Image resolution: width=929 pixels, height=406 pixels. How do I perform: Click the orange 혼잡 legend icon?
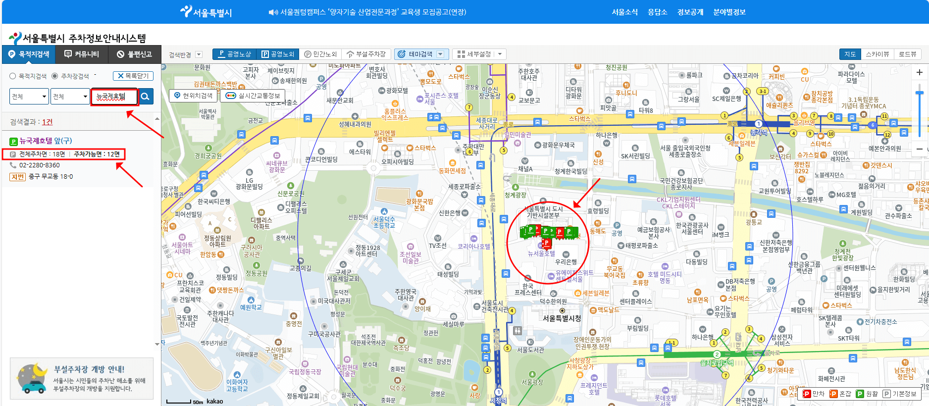pos(833,394)
